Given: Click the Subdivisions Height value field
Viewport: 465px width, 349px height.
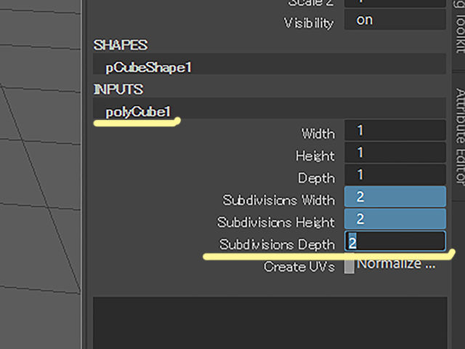Looking at the screenshot, I should [395, 219].
